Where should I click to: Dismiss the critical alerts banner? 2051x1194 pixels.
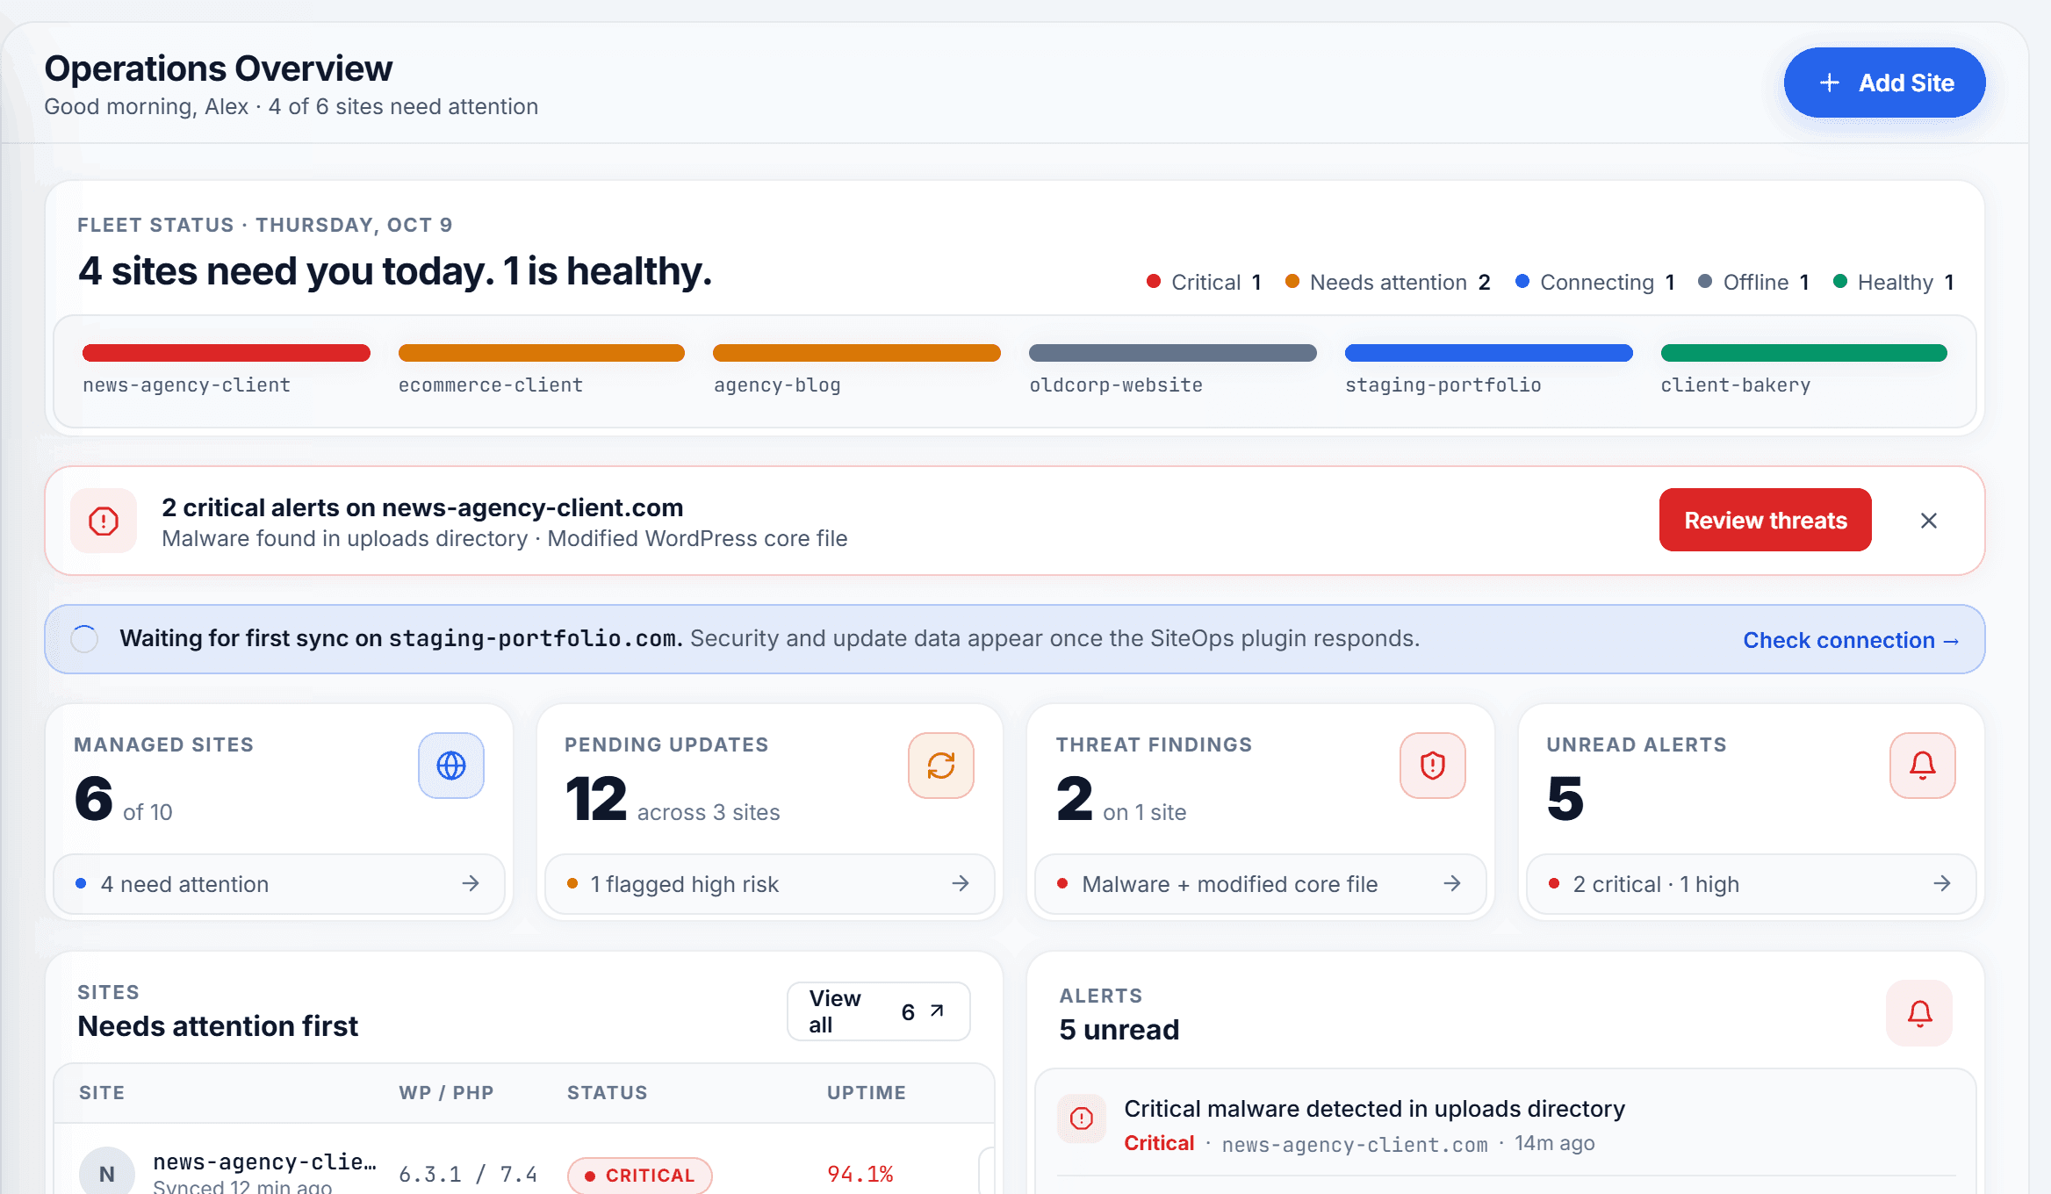point(1928,521)
